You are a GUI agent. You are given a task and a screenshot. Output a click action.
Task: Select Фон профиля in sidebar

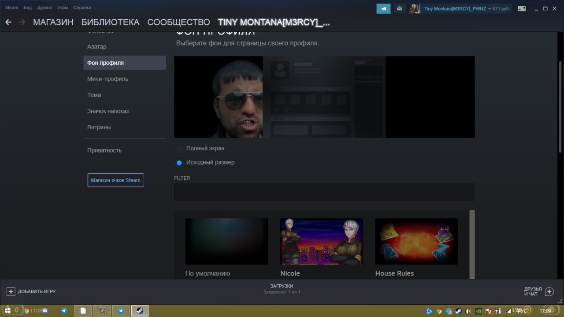(125, 63)
